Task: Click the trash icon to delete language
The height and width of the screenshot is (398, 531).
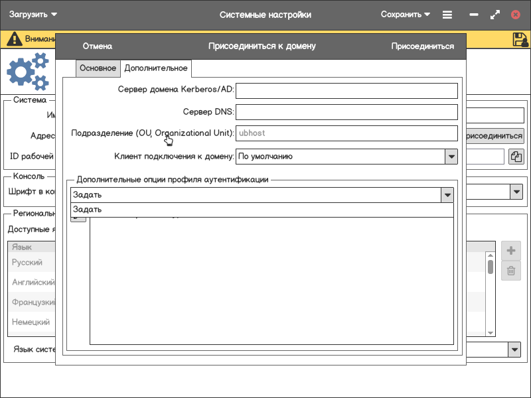Action: point(511,270)
